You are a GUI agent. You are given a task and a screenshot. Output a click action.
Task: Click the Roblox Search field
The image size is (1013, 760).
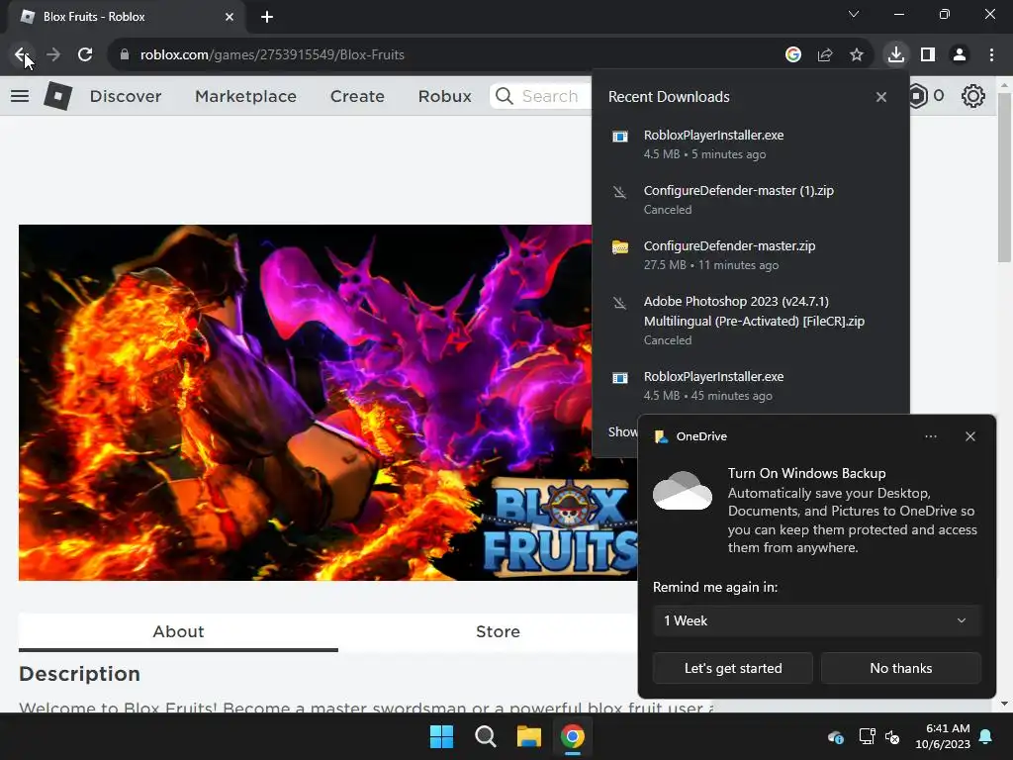(x=541, y=96)
